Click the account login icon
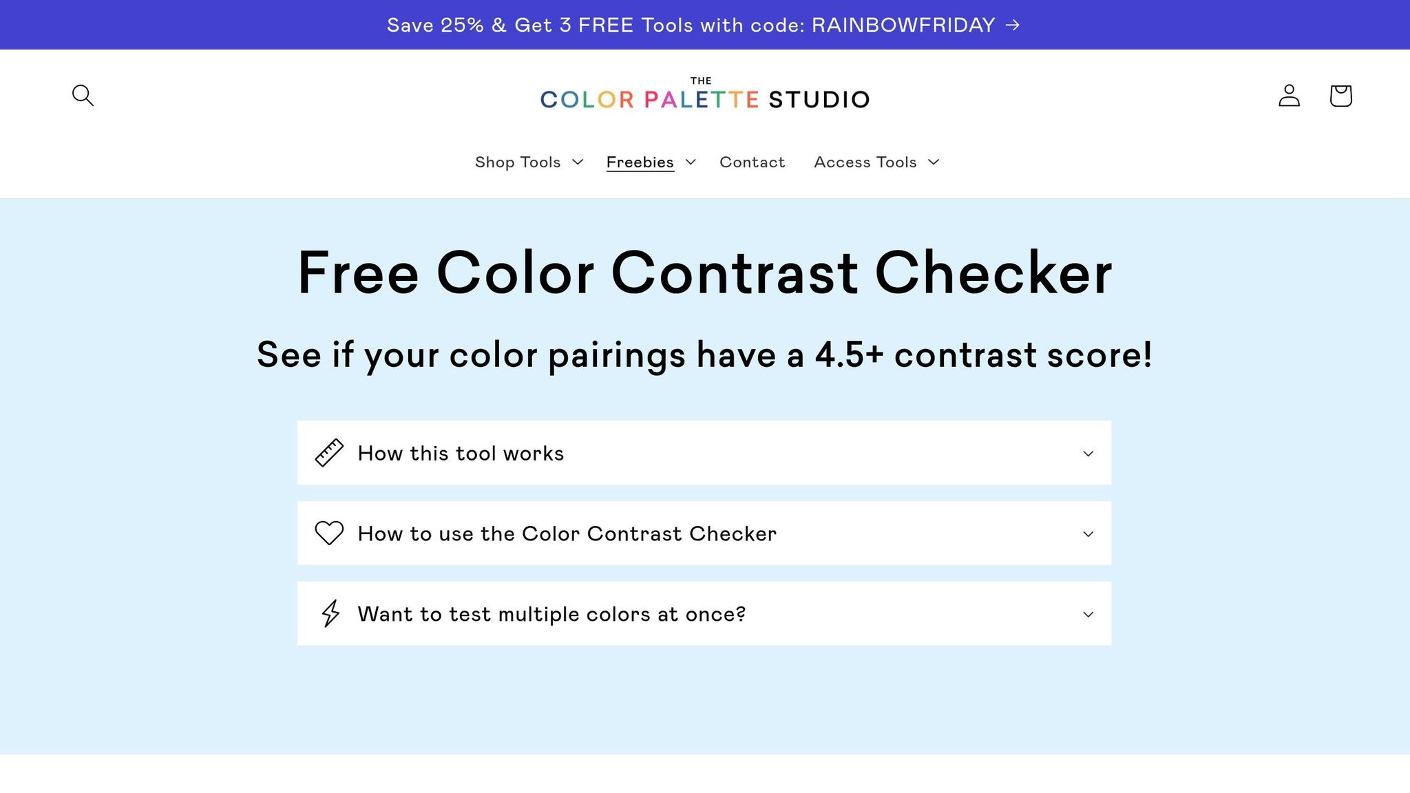This screenshot has width=1410, height=793. click(x=1290, y=96)
